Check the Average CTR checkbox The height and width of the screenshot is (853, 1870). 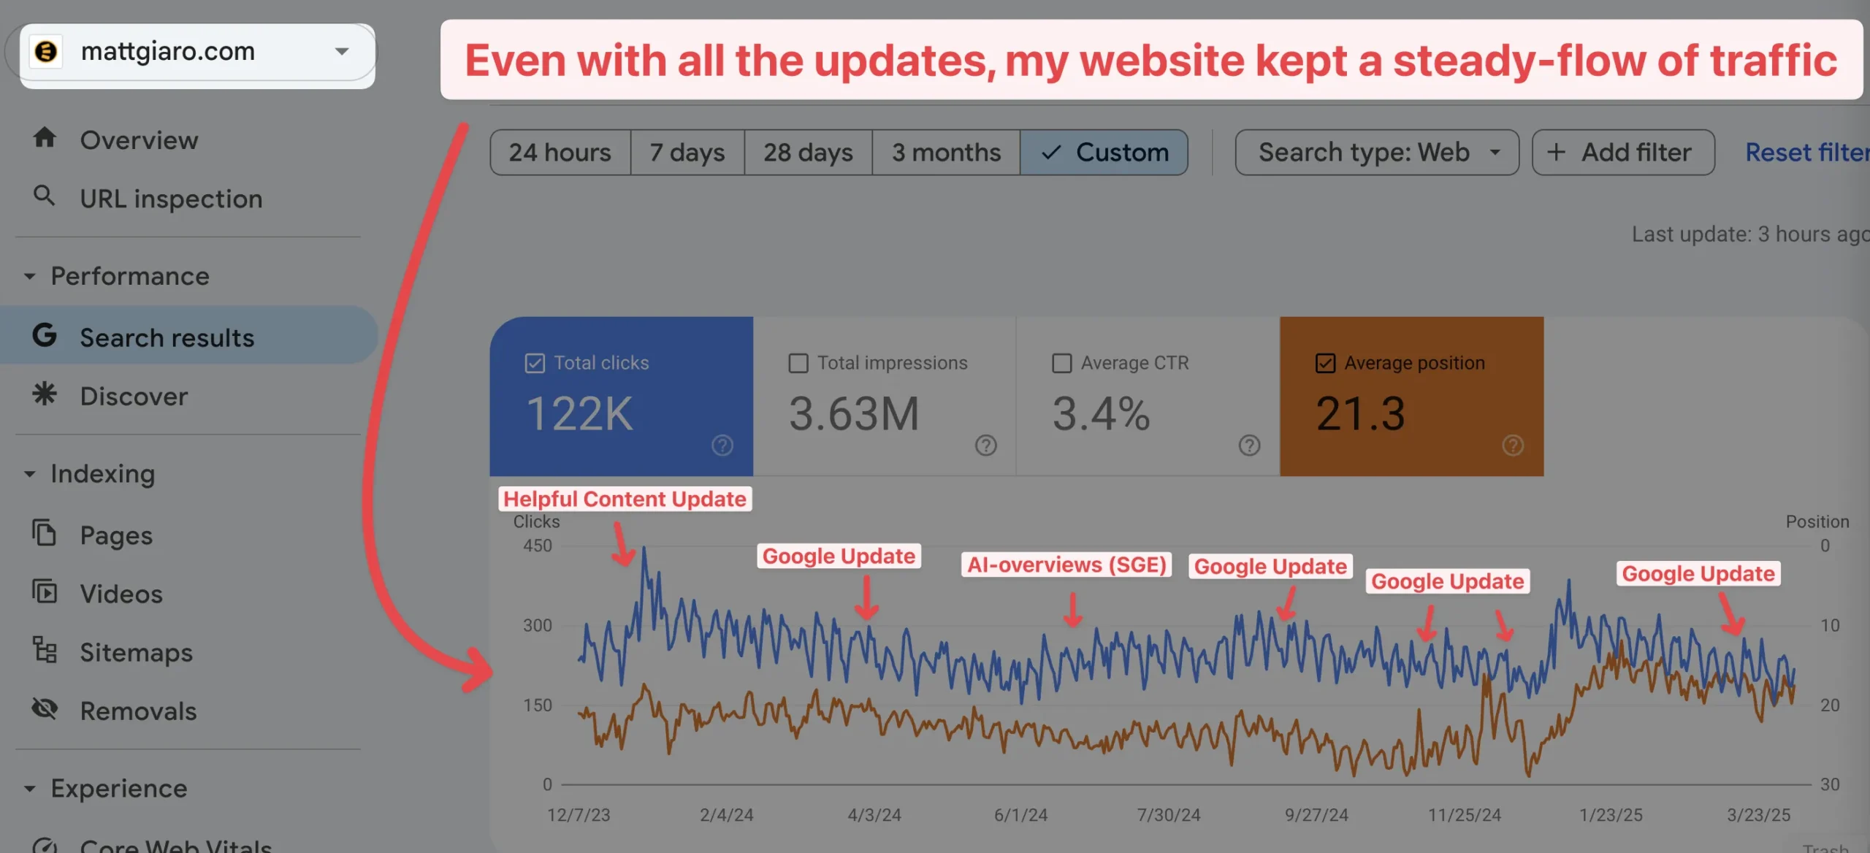click(1062, 363)
